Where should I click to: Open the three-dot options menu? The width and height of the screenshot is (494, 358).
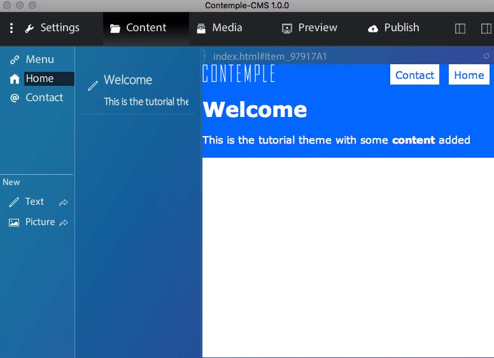[11, 28]
